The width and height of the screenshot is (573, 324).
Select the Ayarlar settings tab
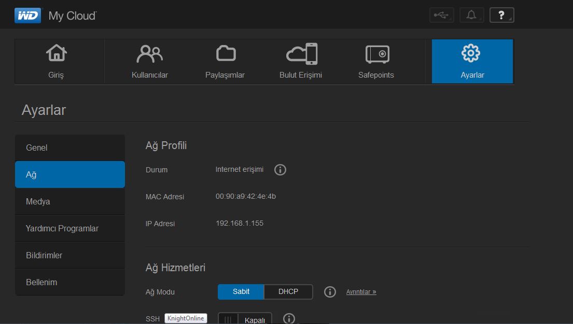click(x=472, y=61)
